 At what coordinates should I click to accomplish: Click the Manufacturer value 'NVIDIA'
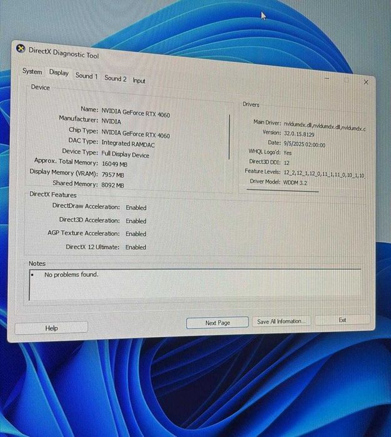(x=111, y=122)
